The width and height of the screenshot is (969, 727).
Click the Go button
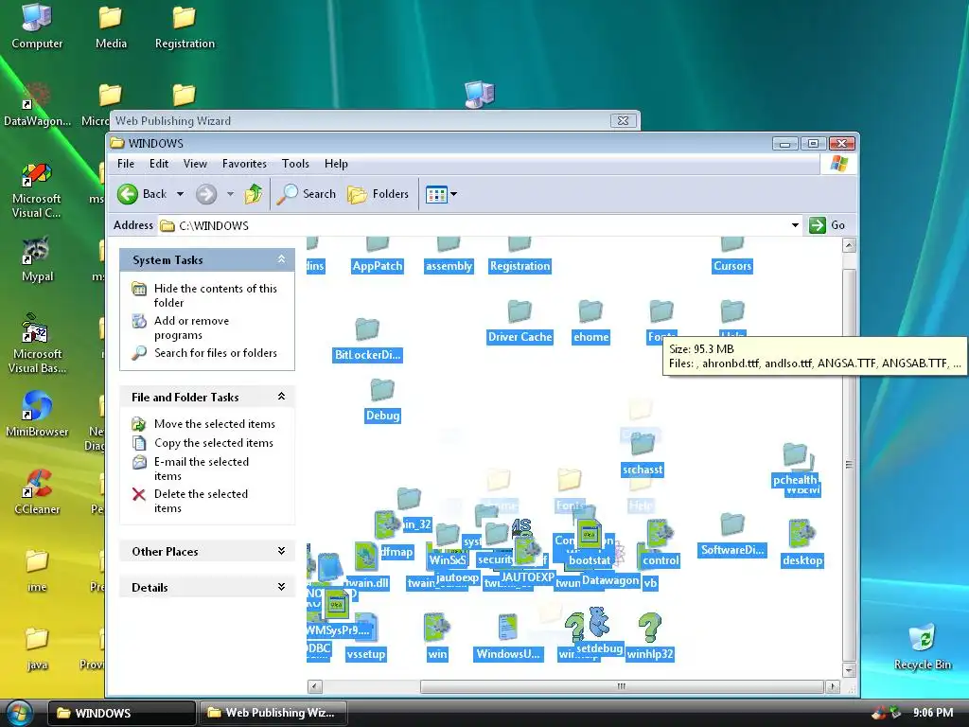828,225
